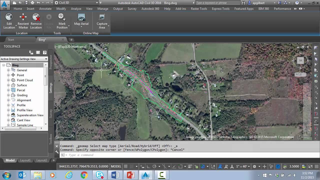Screen dimensions: 320x180
Task: Toggle snap mode dotted grid icon
Action: [x=131, y=166]
